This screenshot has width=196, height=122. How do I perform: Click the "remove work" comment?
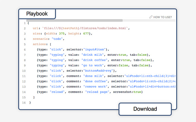pos(95,87)
